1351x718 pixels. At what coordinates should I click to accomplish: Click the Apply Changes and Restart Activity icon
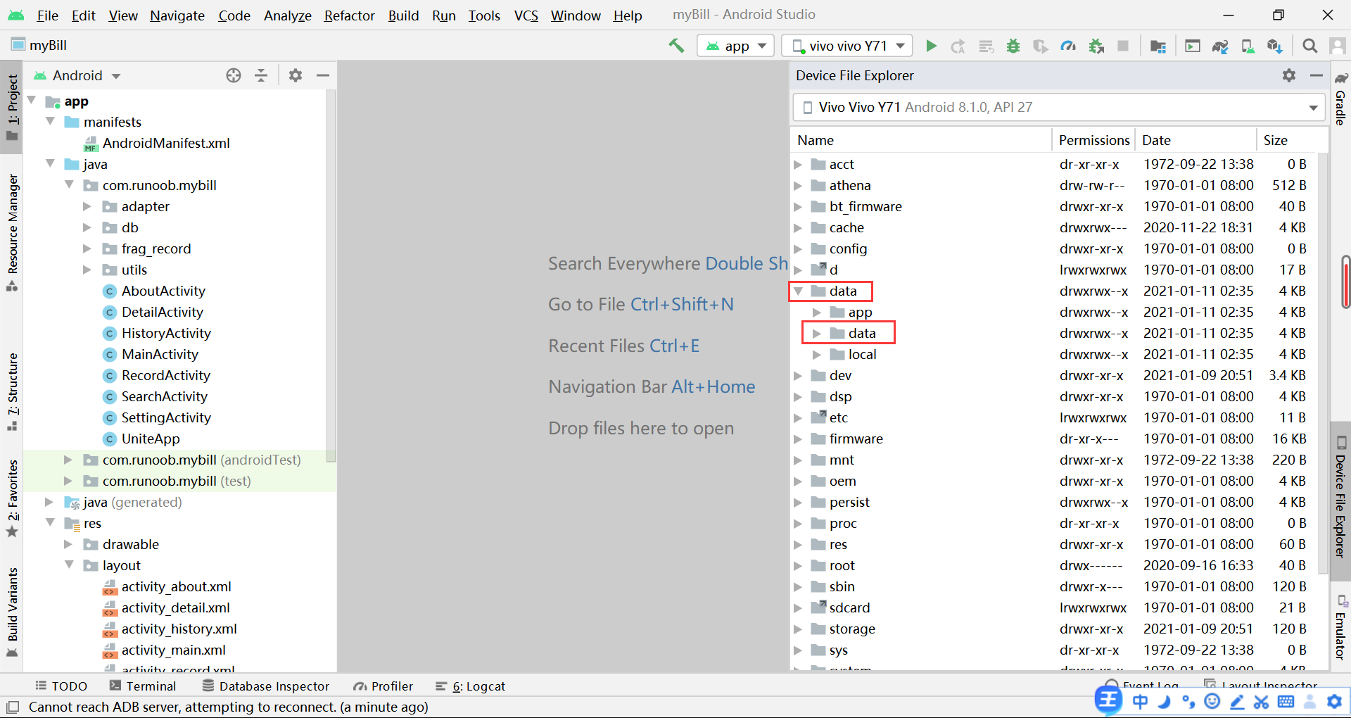click(958, 46)
